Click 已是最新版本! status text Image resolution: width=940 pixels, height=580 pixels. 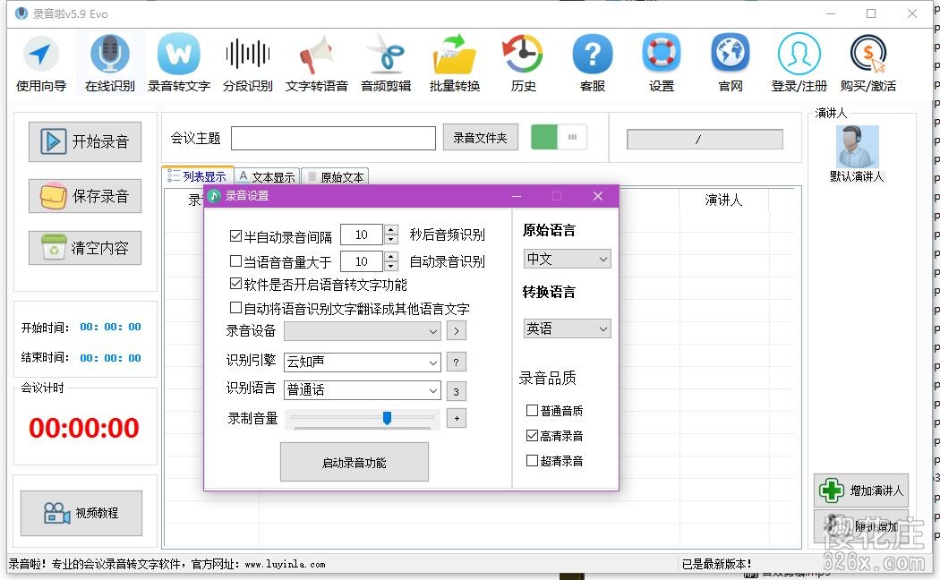[716, 564]
